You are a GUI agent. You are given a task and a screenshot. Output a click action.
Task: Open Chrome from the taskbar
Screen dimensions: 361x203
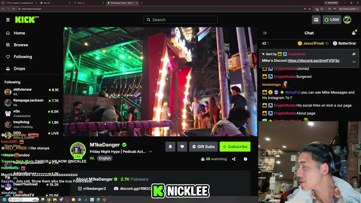point(49,200)
